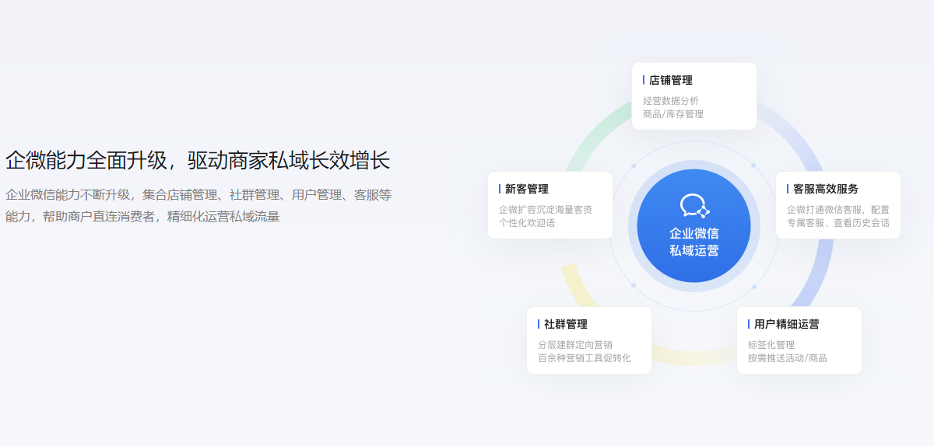The image size is (934, 446).
Task: Click the 个性化欢迎语 text
Action: pyautogui.click(x=527, y=223)
